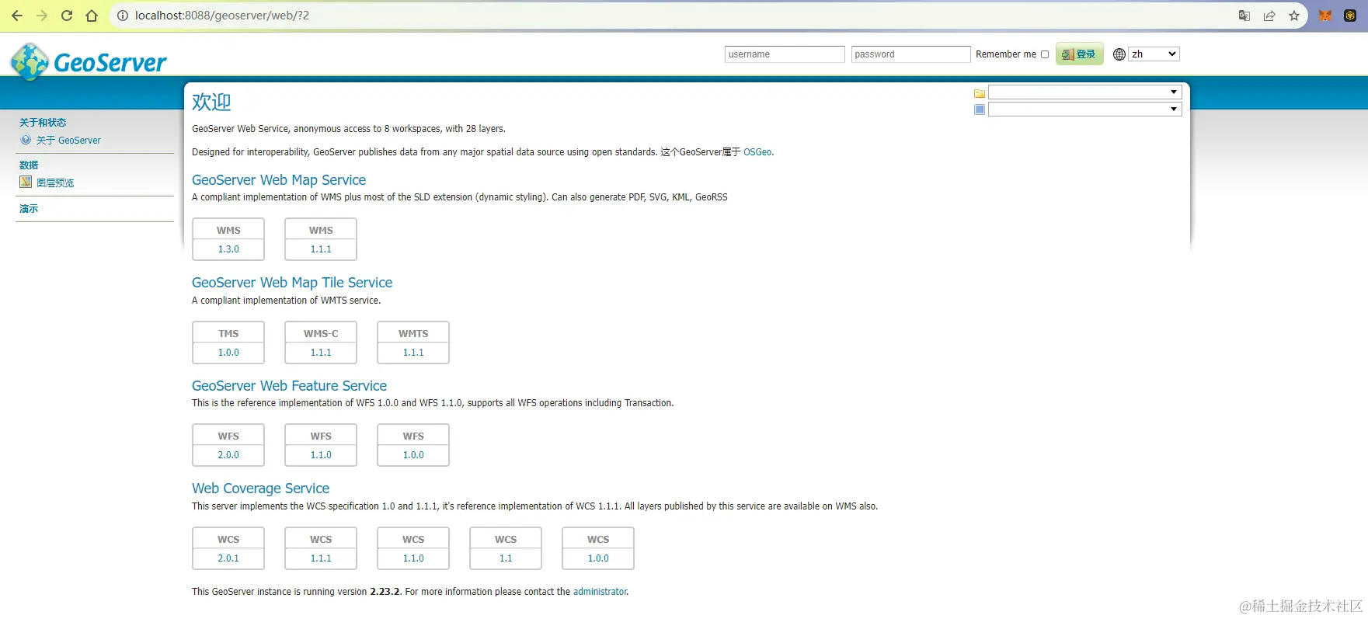Click the version 2.23.2 text
This screenshot has height=619, width=1368.
[x=385, y=592]
